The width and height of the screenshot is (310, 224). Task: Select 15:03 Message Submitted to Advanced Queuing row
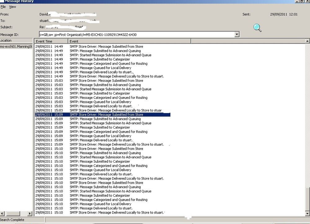(88, 85)
